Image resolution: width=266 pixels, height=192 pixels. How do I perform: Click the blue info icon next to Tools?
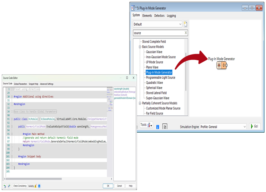[157, 127]
